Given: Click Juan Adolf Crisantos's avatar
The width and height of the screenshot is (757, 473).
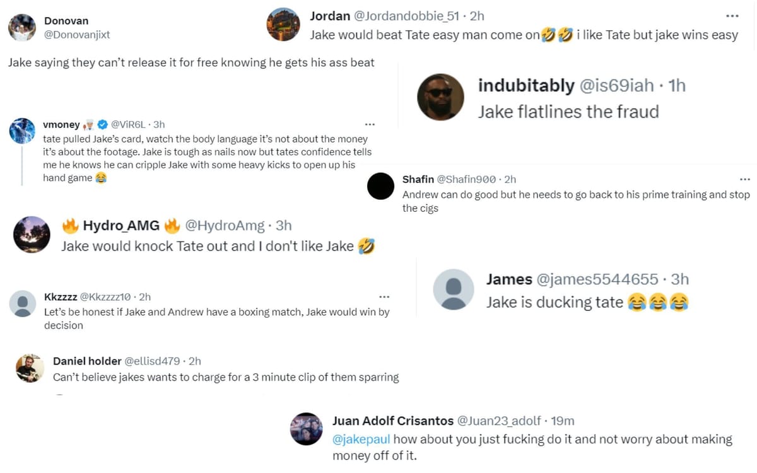Looking at the screenshot, I should point(307,429).
